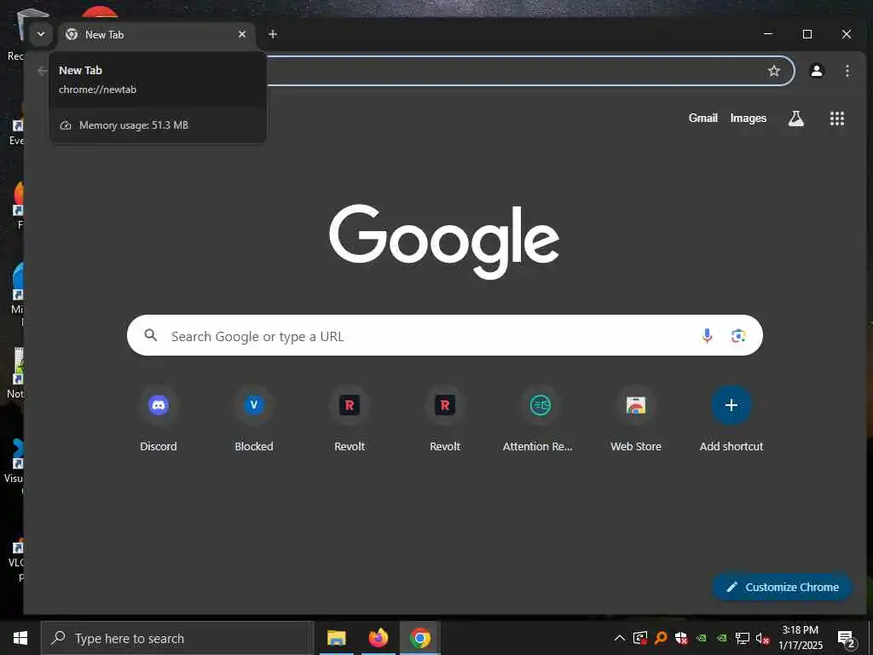Screen dimensions: 873x655
Task: Launch Firefox from the taskbar
Action: (x=378, y=638)
